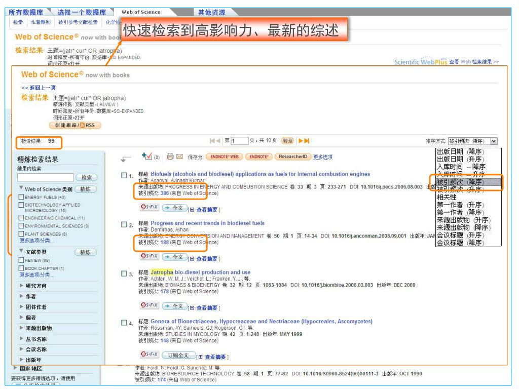Open 更多选项 save options link
This screenshot has width=519, height=389.
[323, 157]
